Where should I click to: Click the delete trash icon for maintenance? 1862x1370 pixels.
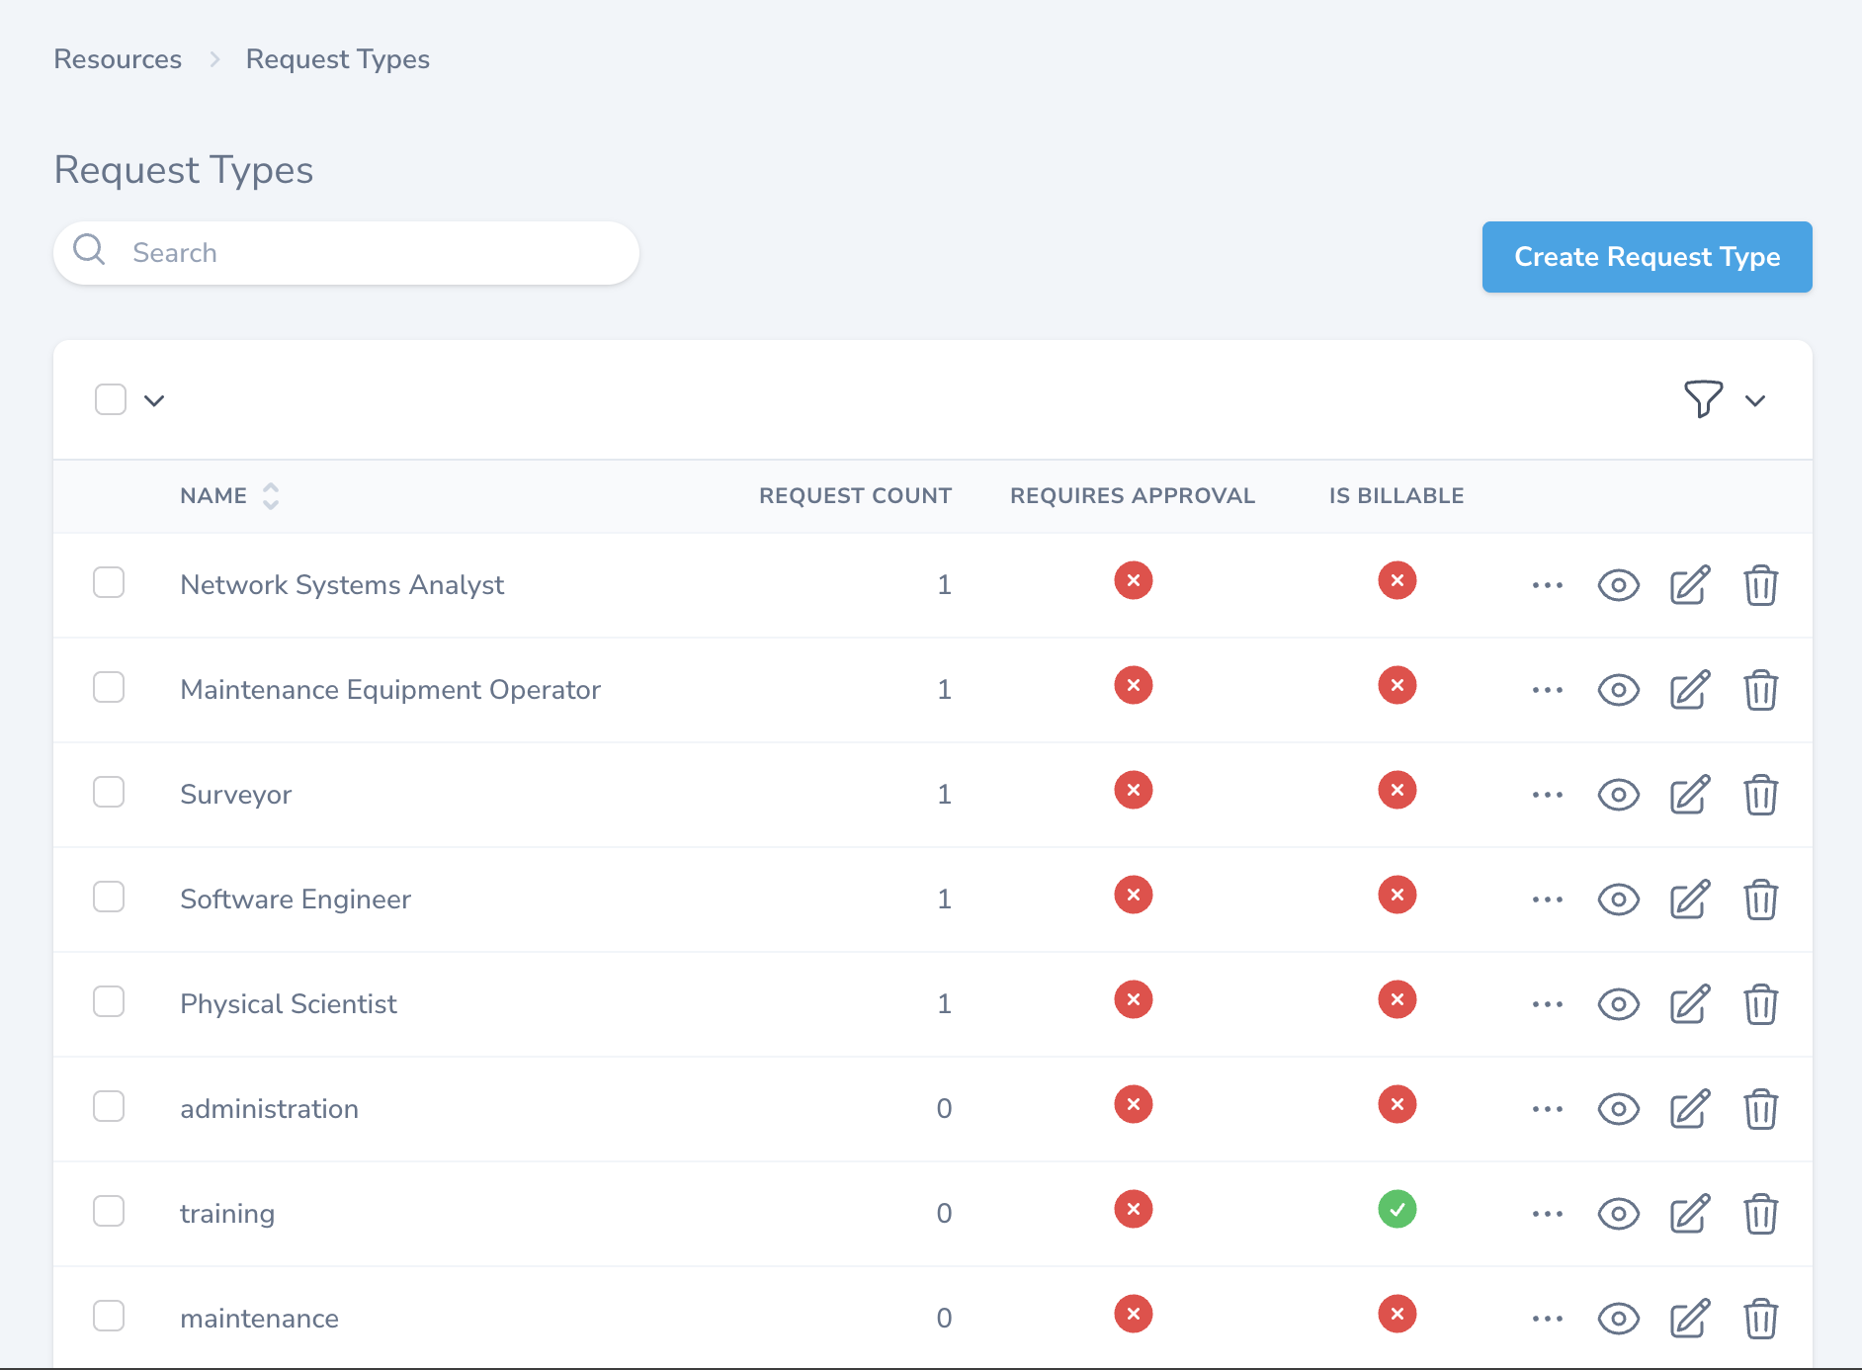click(x=1760, y=1318)
